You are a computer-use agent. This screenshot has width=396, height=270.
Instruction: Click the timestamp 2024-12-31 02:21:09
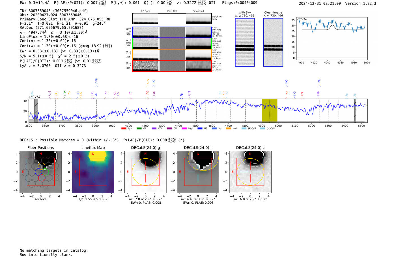320,3
